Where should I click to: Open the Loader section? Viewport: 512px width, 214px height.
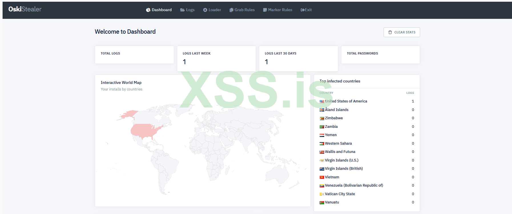coord(212,10)
